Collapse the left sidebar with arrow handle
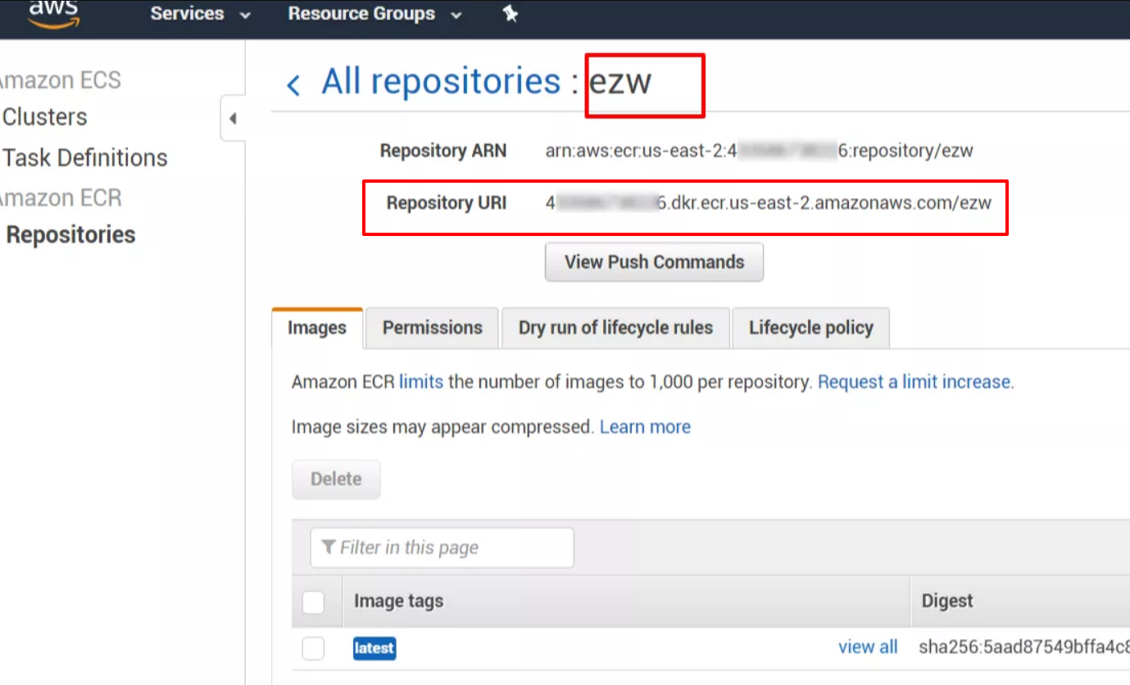Screen dimensions: 1130x685 pyautogui.click(x=233, y=119)
